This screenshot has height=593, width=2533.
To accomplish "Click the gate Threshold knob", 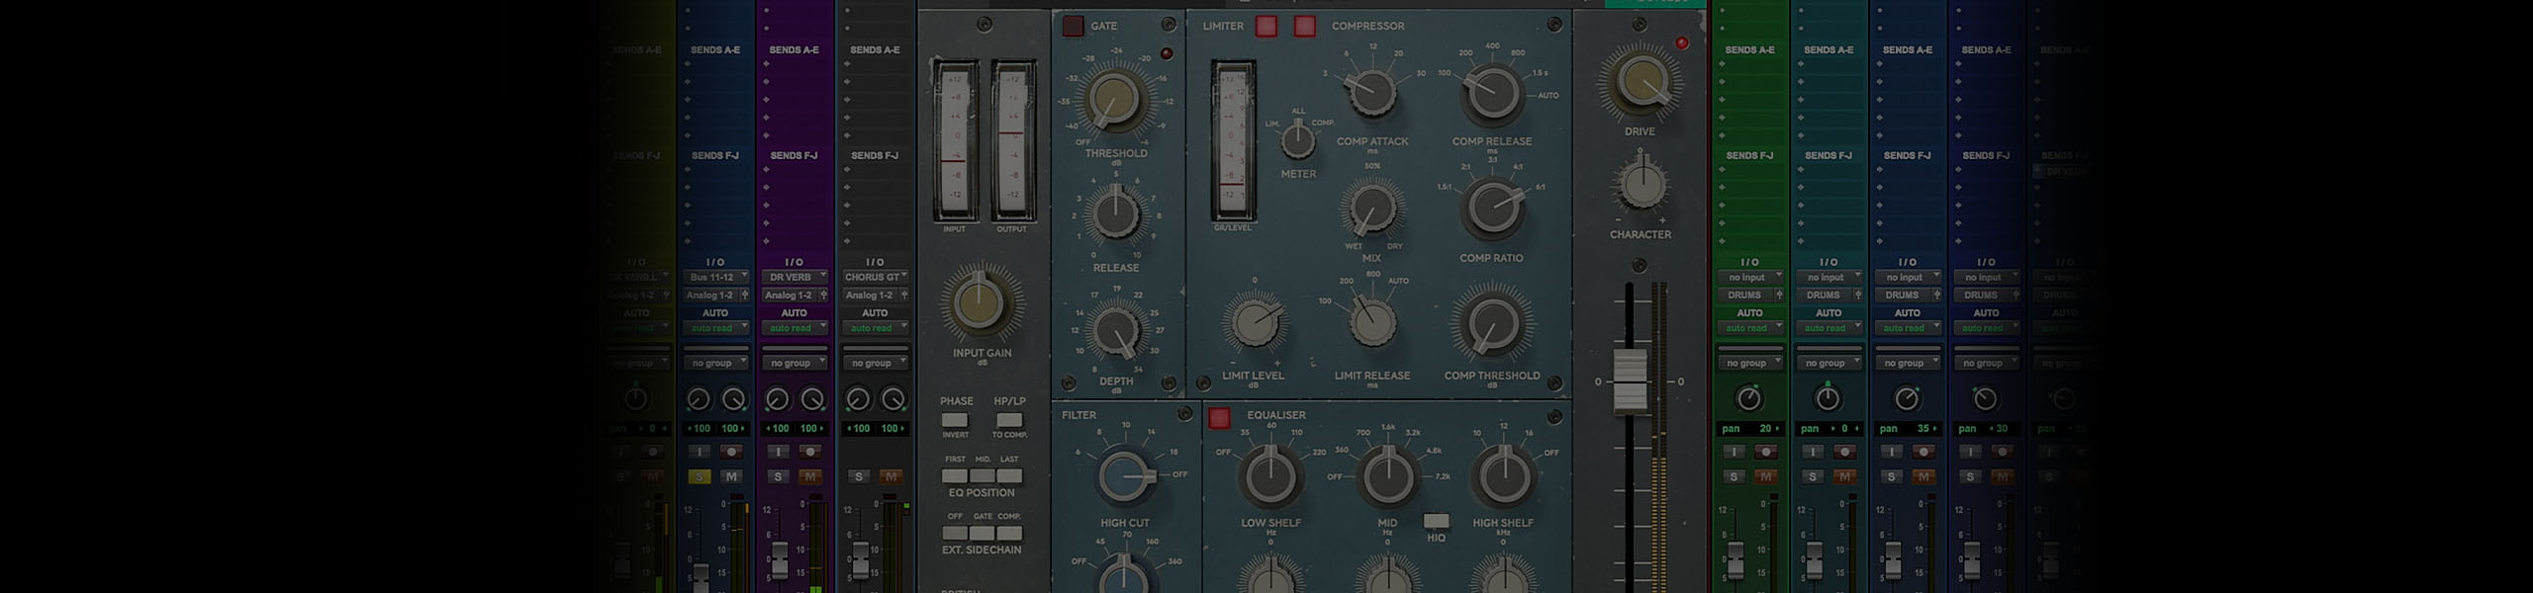I will [x=1114, y=101].
